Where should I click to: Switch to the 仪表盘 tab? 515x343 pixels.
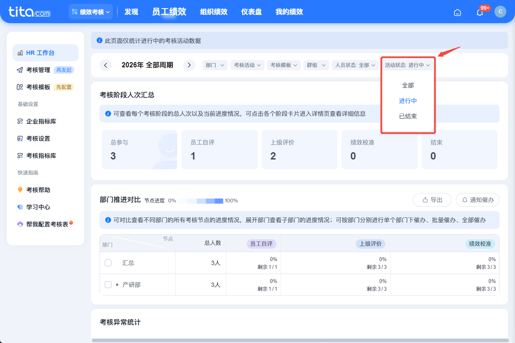click(251, 12)
